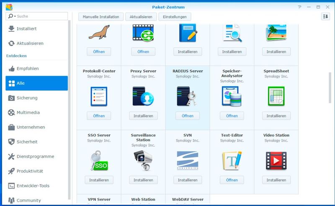The height and width of the screenshot is (206, 335).
Task: Open Protokoll-Center via Öffnen button
Action: tap(99, 116)
